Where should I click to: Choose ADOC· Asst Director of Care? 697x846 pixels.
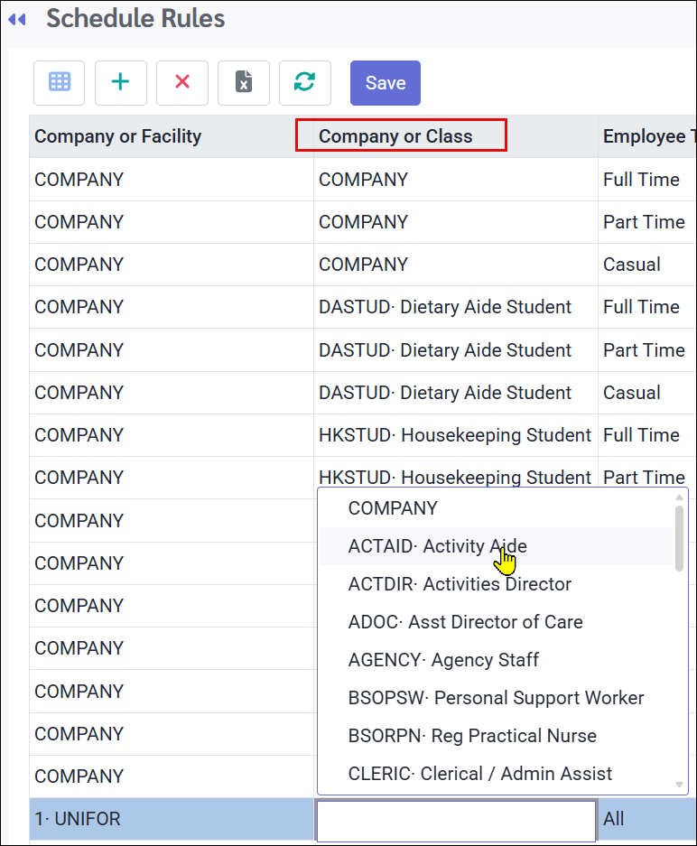click(x=497, y=621)
